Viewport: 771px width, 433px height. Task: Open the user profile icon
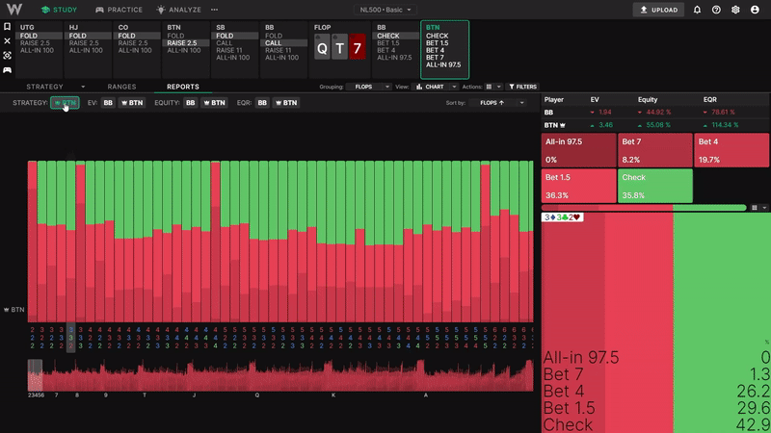[755, 10]
